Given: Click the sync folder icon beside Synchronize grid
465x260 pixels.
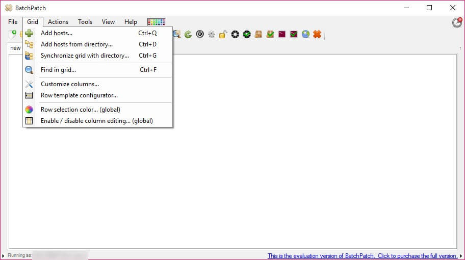Looking at the screenshot, I should [x=29, y=56].
